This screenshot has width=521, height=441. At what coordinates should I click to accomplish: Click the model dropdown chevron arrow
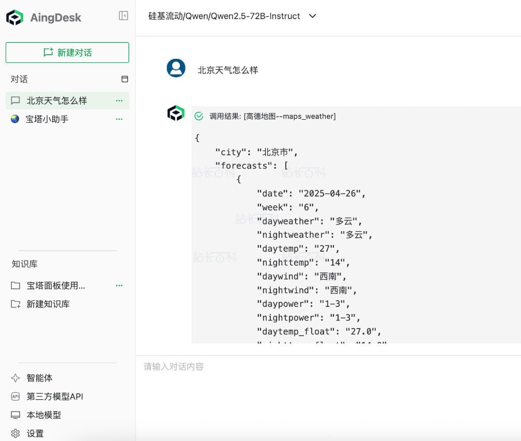click(x=312, y=16)
